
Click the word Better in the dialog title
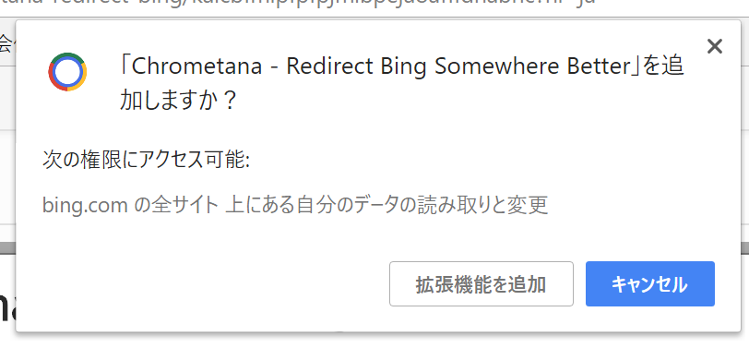click(600, 67)
